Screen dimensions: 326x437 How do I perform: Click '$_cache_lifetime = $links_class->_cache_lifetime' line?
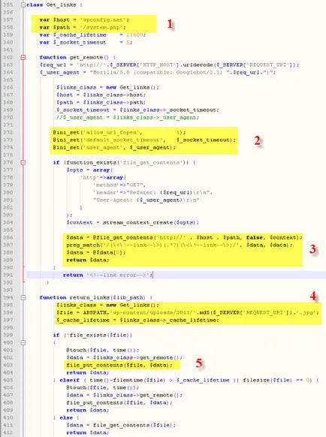[137, 320]
